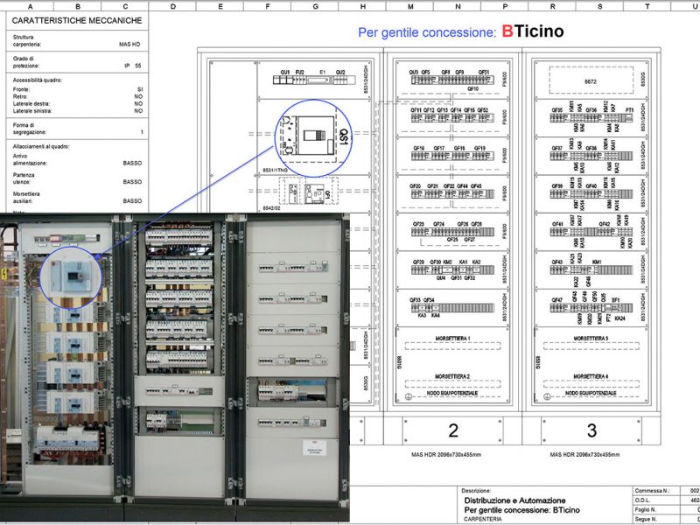The width and height of the screenshot is (700, 525).
Task: Click the 'IP 55' protection grade value
Action: tap(133, 66)
